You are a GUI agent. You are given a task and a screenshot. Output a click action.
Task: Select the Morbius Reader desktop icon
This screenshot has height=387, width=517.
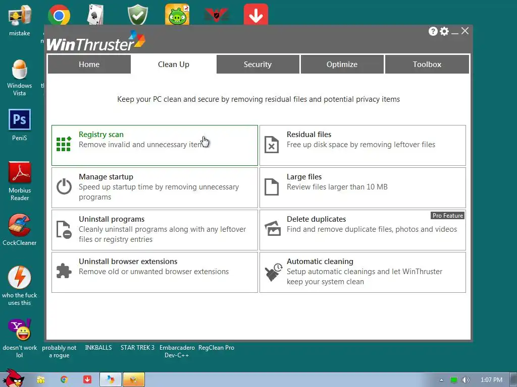tap(20, 181)
